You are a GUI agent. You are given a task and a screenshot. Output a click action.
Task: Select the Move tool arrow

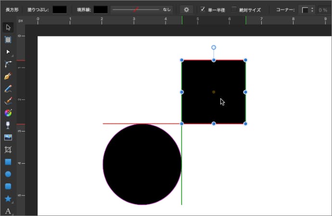click(x=8, y=27)
